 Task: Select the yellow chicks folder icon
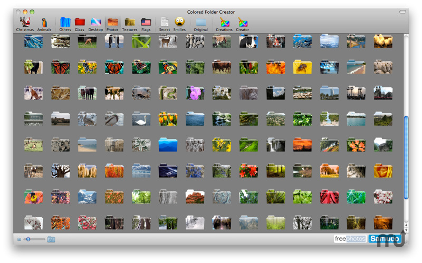383,41
